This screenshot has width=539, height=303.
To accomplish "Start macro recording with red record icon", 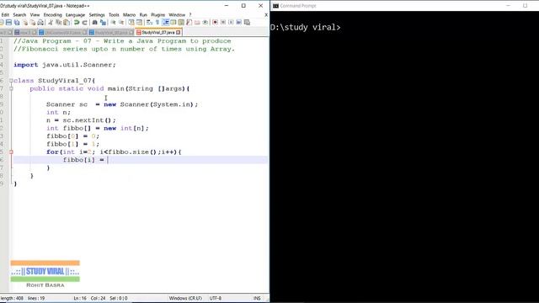I will pos(215,23).
